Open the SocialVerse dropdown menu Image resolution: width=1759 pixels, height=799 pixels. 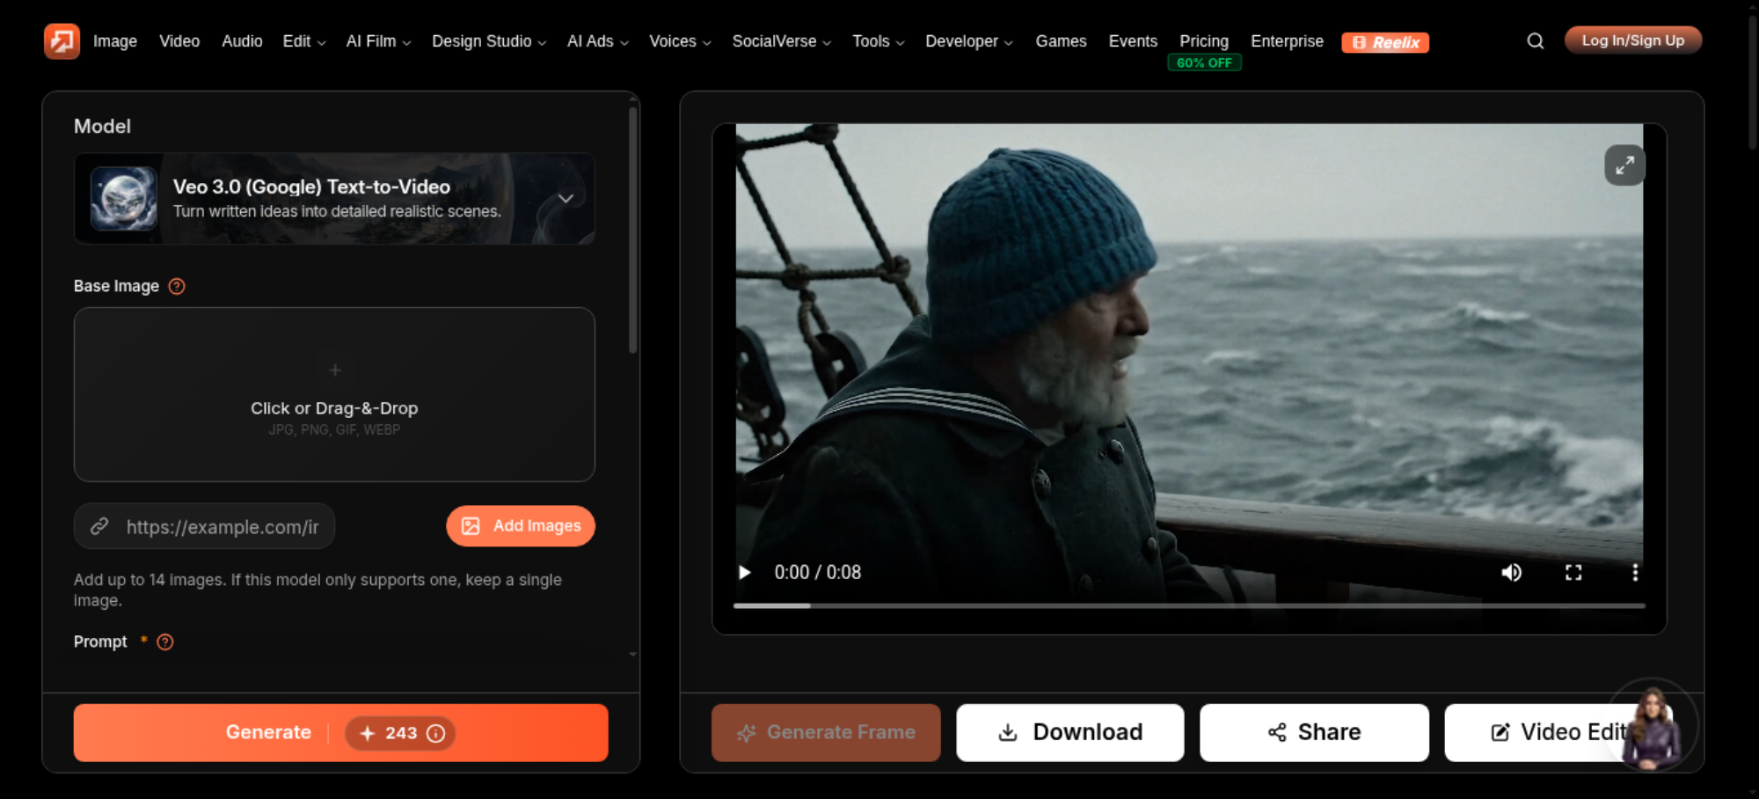pos(782,41)
